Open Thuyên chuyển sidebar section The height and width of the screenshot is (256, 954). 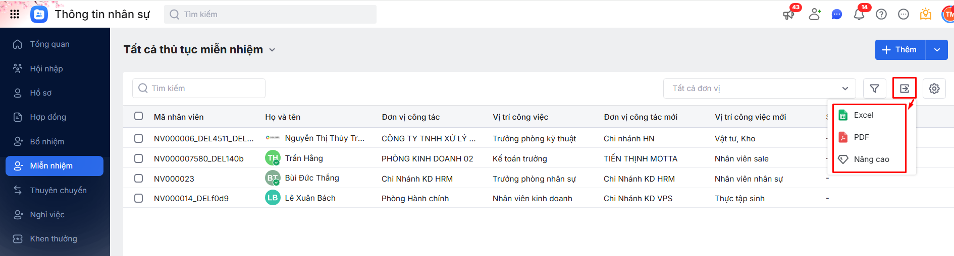[58, 190]
